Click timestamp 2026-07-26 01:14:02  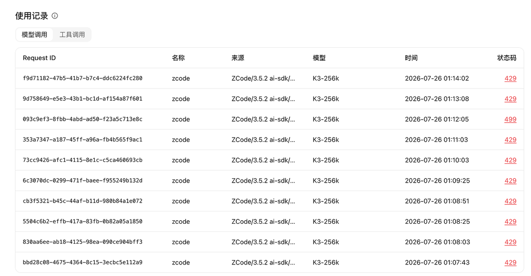(x=437, y=78)
